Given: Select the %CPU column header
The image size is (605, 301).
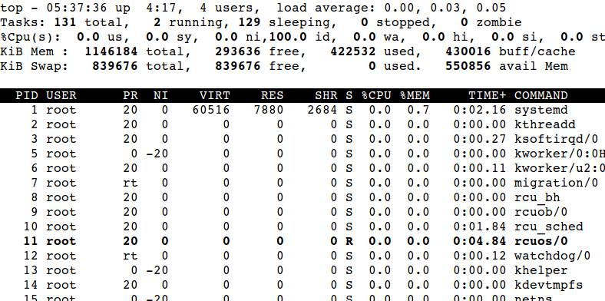Looking at the screenshot, I should point(376,95).
